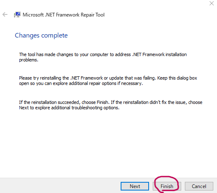
Task: Close the Repair Tool dialog window
Action: pyautogui.click(x=212, y=3)
